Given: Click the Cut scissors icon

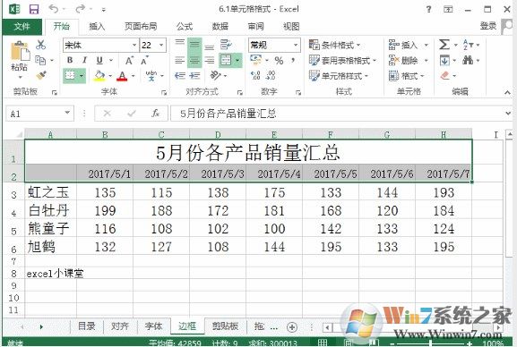Looking at the screenshot, I should (41, 45).
